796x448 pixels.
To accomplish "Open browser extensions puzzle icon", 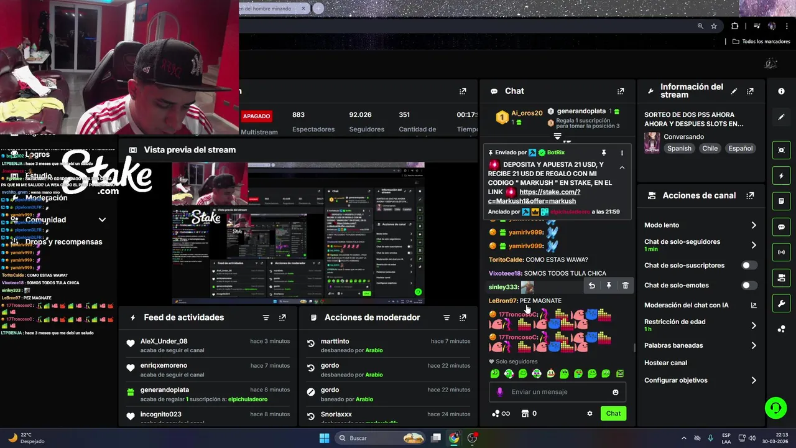I will pyautogui.click(x=734, y=26).
